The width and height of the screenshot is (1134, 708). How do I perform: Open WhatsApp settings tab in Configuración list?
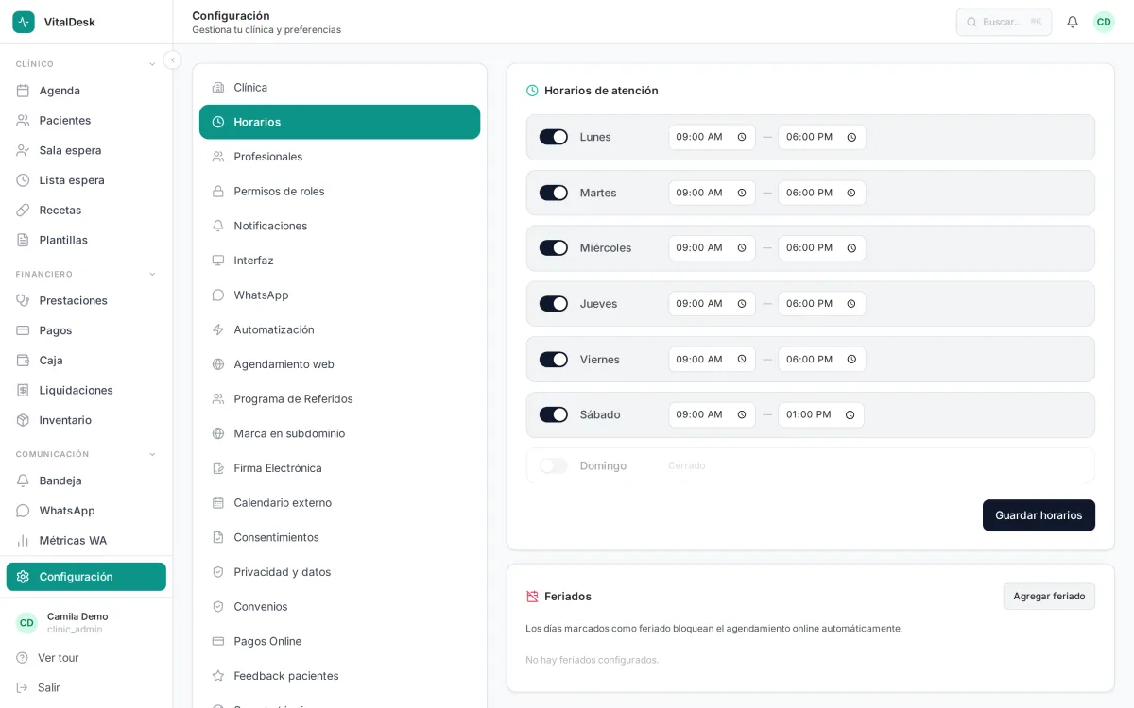pyautogui.click(x=339, y=295)
